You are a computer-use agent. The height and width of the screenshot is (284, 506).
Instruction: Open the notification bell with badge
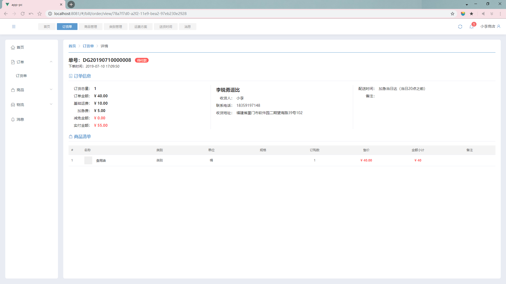(471, 27)
